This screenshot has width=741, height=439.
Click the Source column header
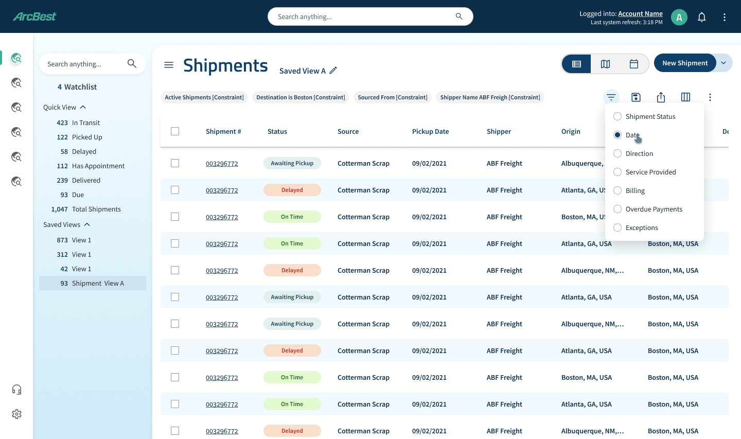click(x=348, y=131)
